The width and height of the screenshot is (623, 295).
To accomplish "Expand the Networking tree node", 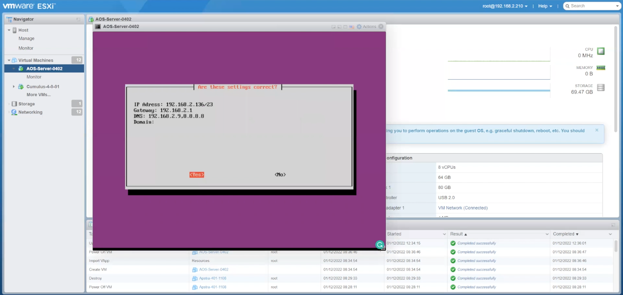I will point(9,112).
